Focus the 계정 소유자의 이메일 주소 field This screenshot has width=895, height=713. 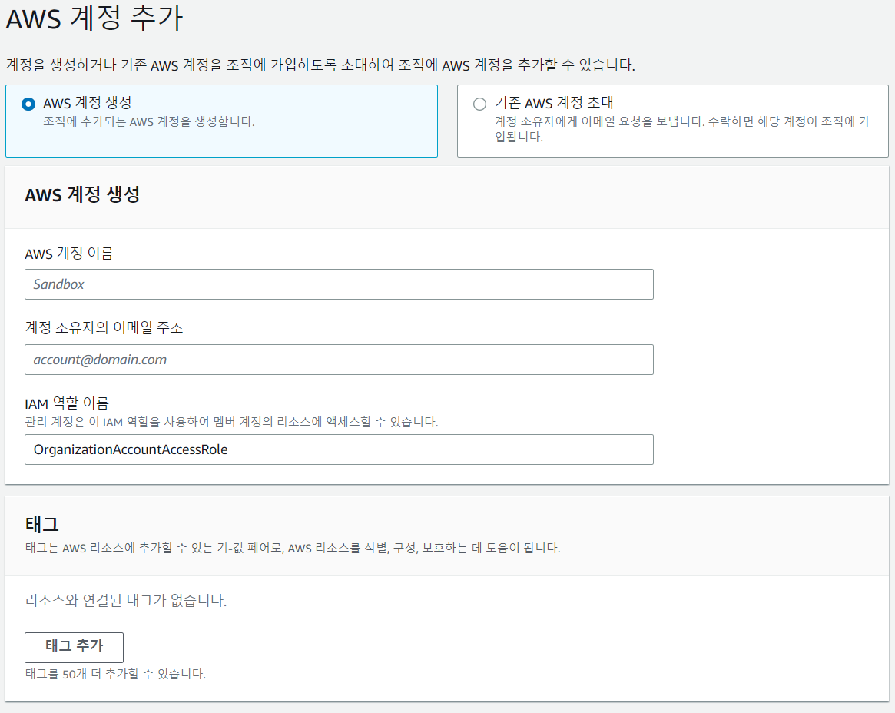(x=339, y=360)
